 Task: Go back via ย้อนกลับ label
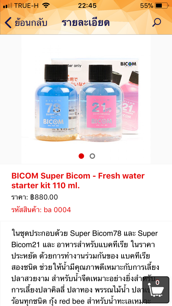click(x=31, y=23)
